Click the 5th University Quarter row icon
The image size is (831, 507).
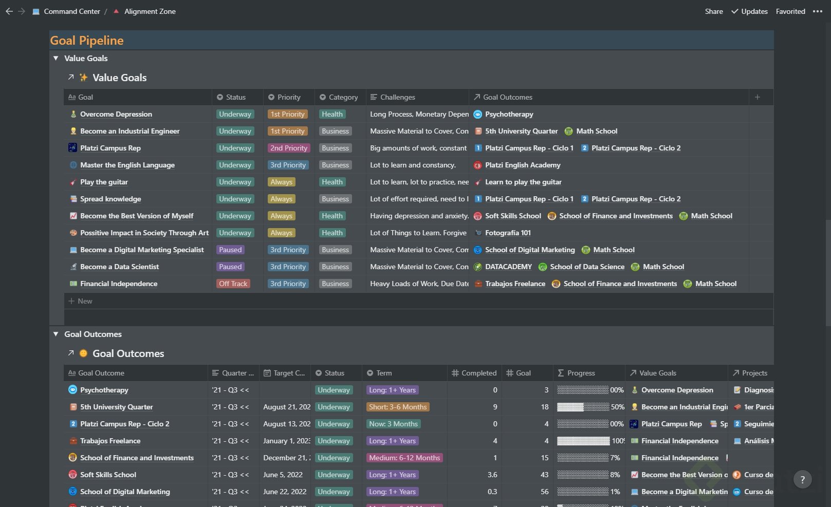73,407
